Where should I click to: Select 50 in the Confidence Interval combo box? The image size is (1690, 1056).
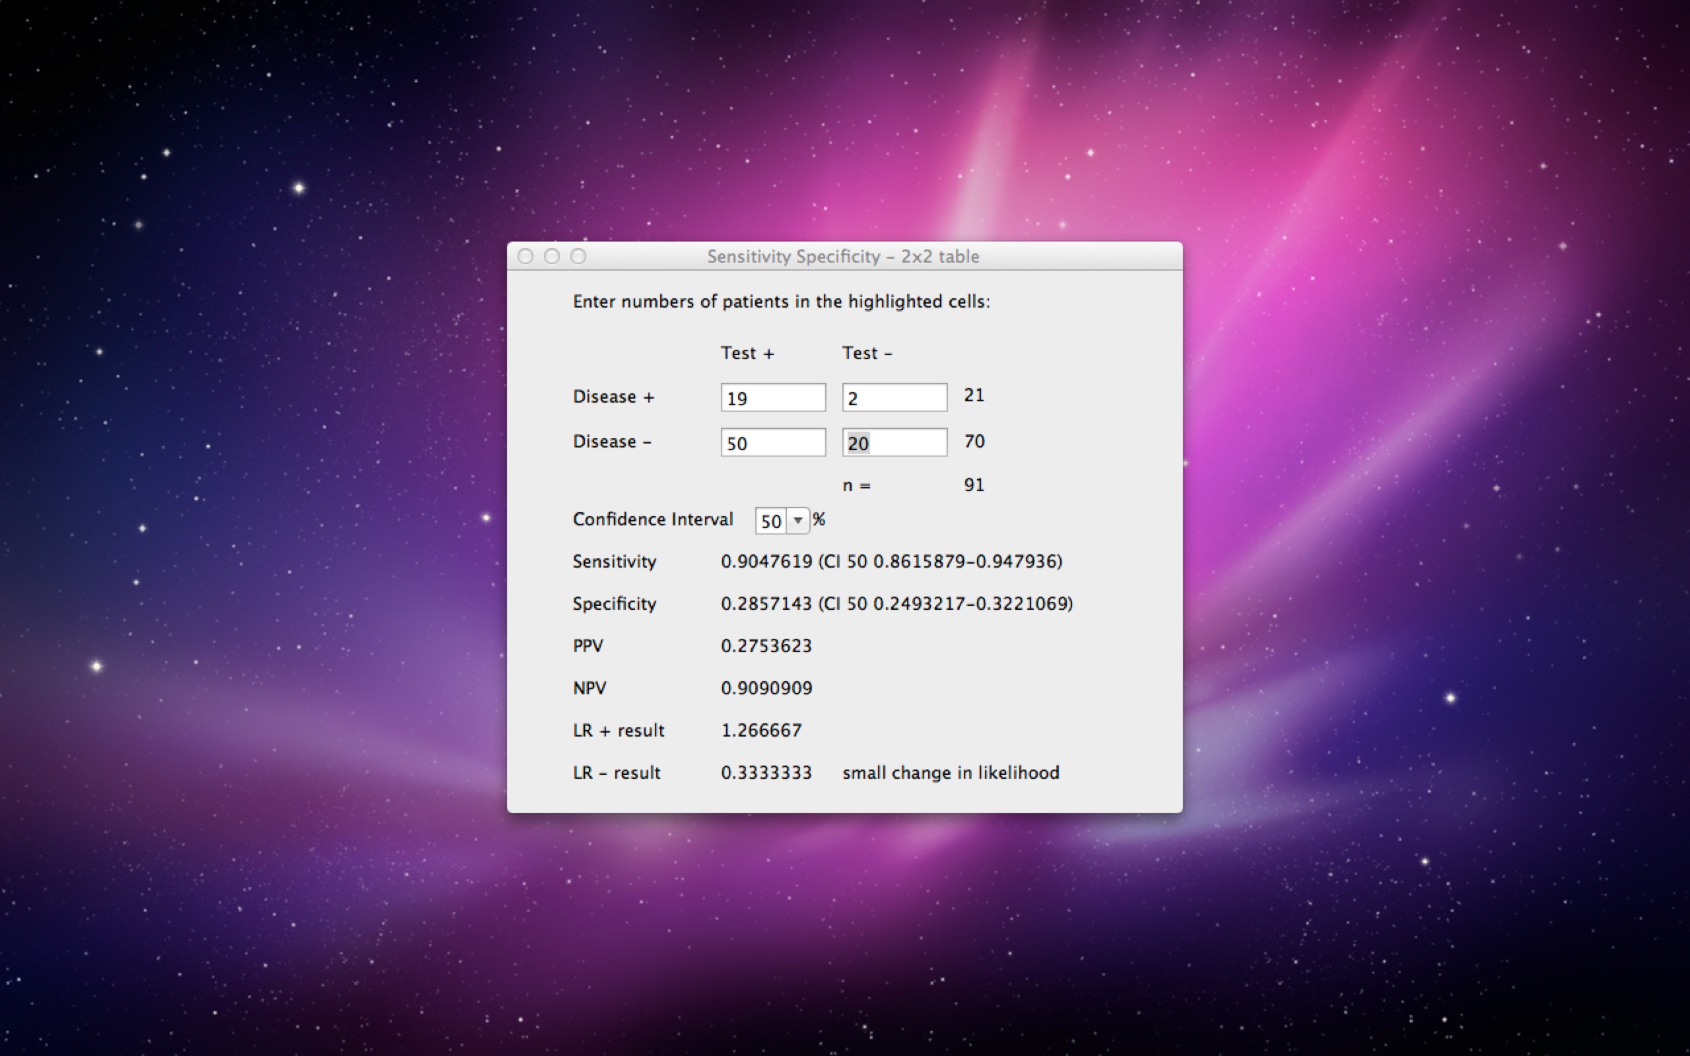[772, 521]
